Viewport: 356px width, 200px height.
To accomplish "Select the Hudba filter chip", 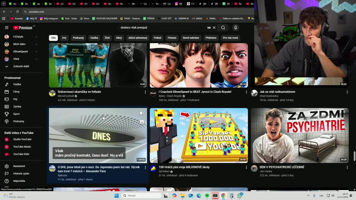I will 94,38.
